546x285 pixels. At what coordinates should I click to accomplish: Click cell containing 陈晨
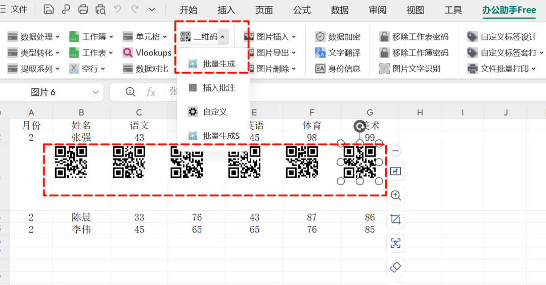[x=81, y=217]
